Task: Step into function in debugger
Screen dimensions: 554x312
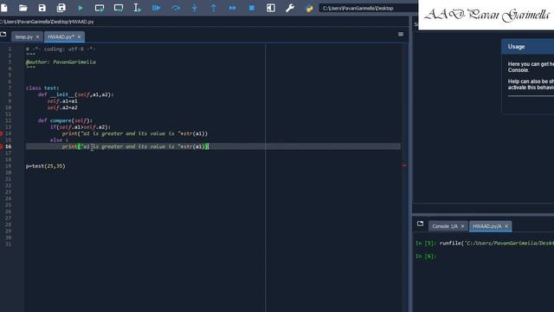Action: click(x=194, y=8)
